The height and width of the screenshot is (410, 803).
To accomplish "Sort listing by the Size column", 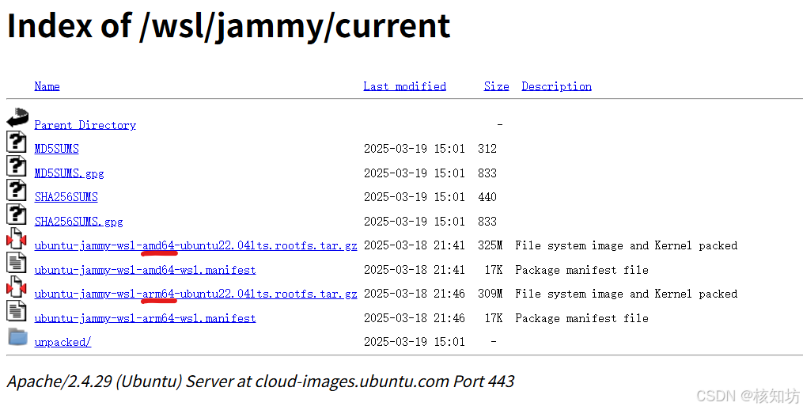I will pyautogui.click(x=496, y=86).
